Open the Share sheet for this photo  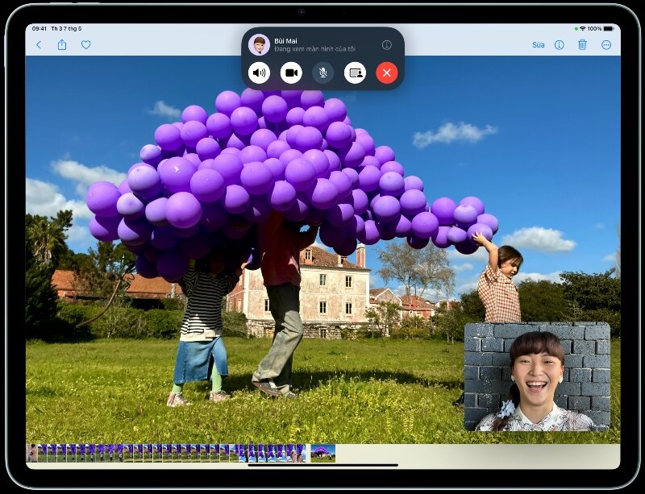pos(63,46)
